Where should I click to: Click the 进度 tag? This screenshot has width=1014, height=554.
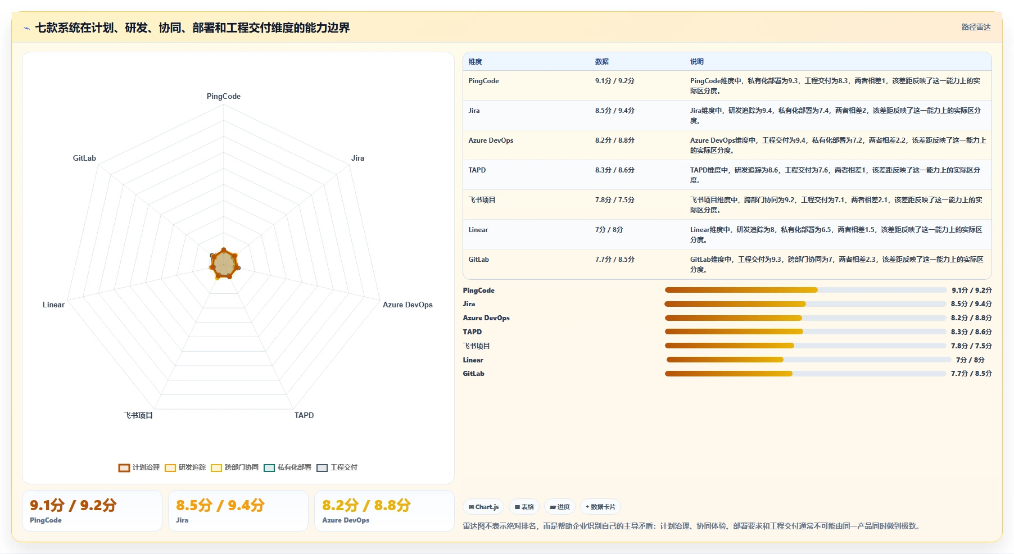tap(560, 507)
